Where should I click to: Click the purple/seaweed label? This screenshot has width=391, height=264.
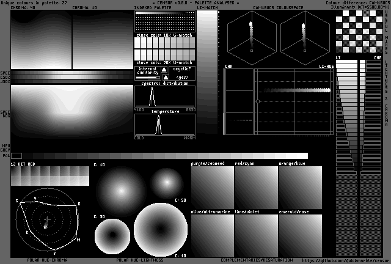pyautogui.click(x=208, y=164)
